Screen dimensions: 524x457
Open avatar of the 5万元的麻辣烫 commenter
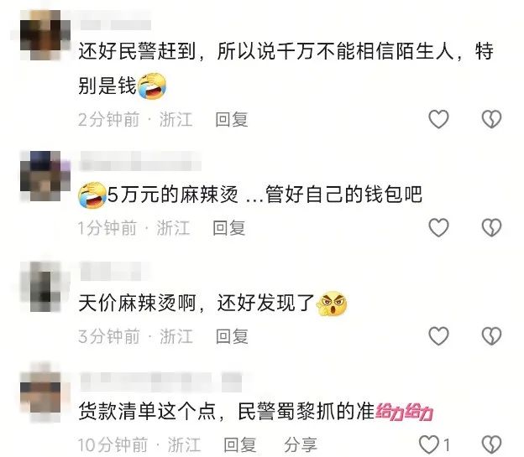point(45,176)
